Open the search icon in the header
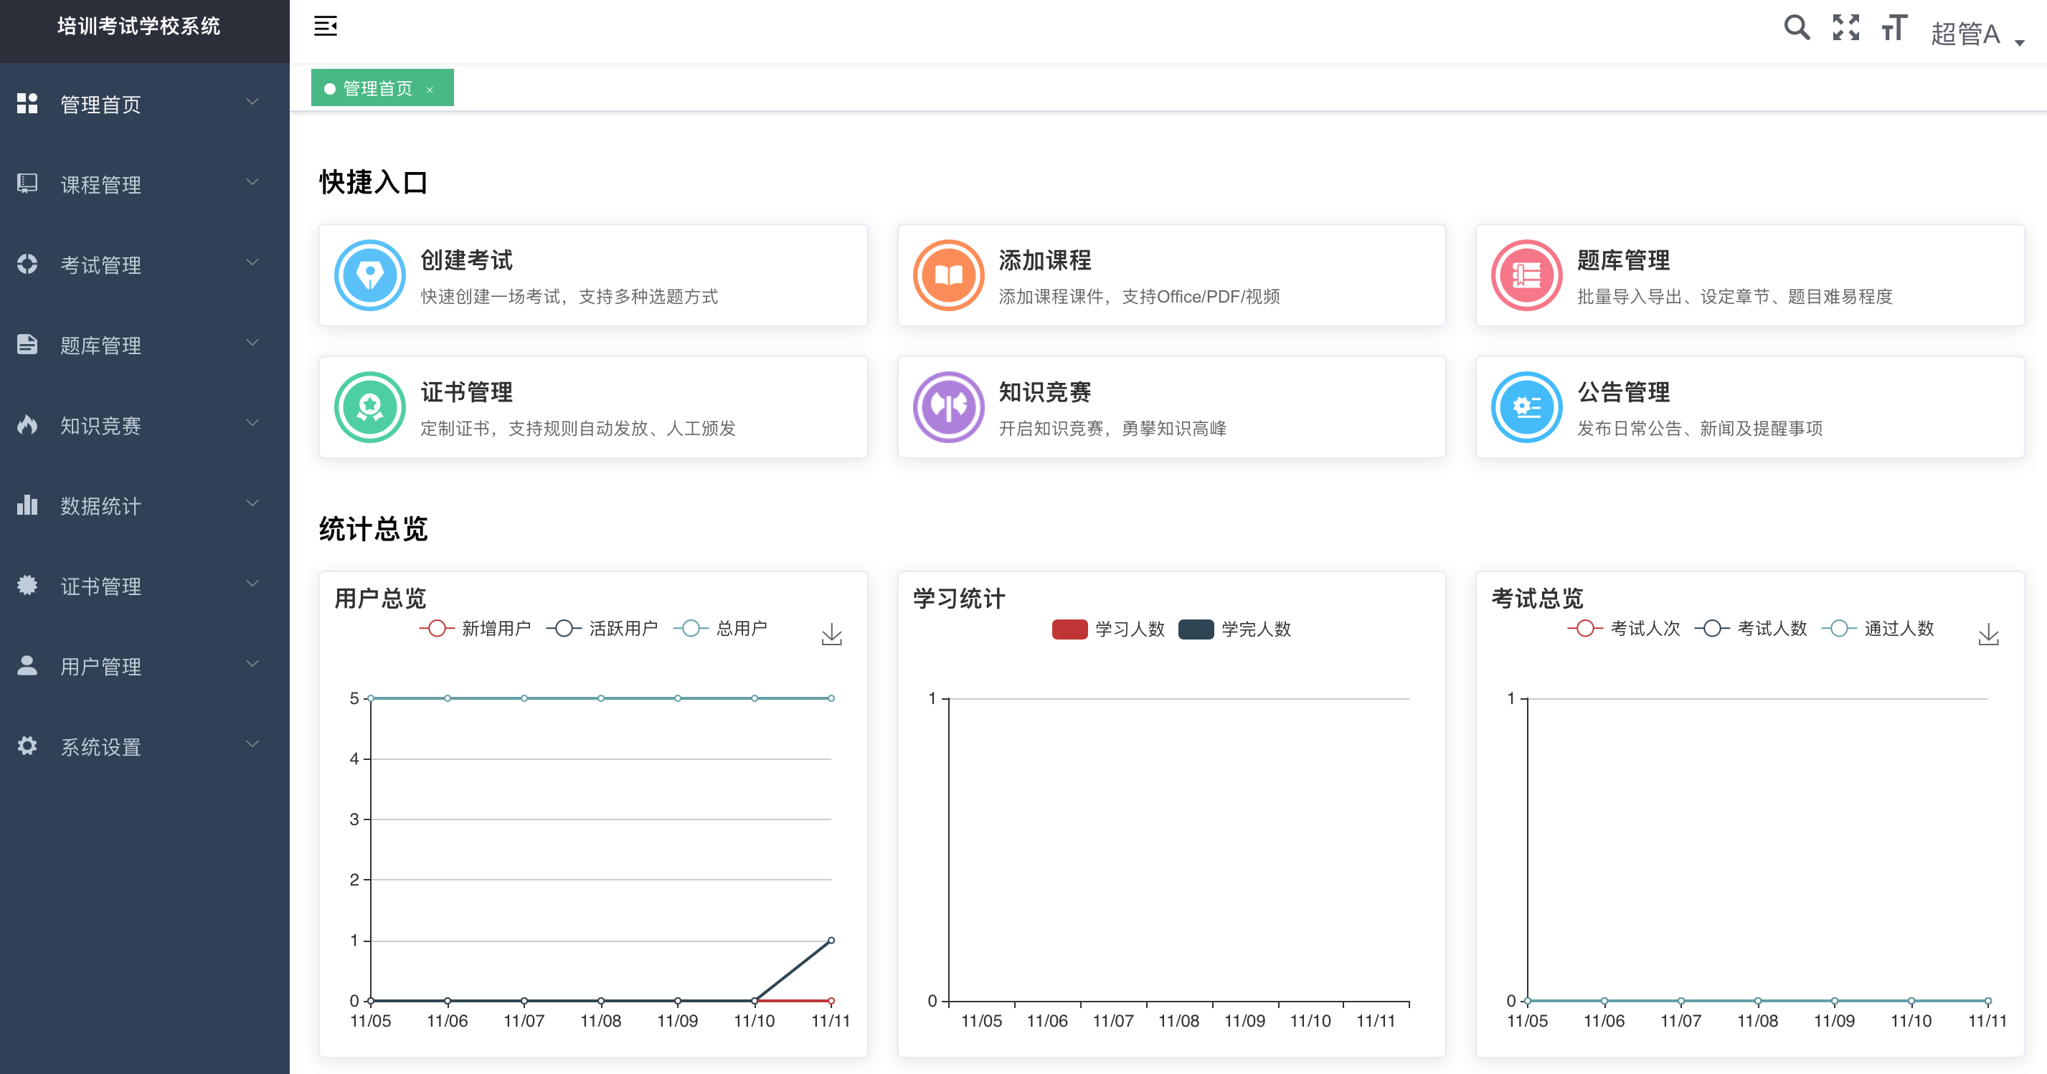Screen dimensions: 2047x1074 [1797, 28]
